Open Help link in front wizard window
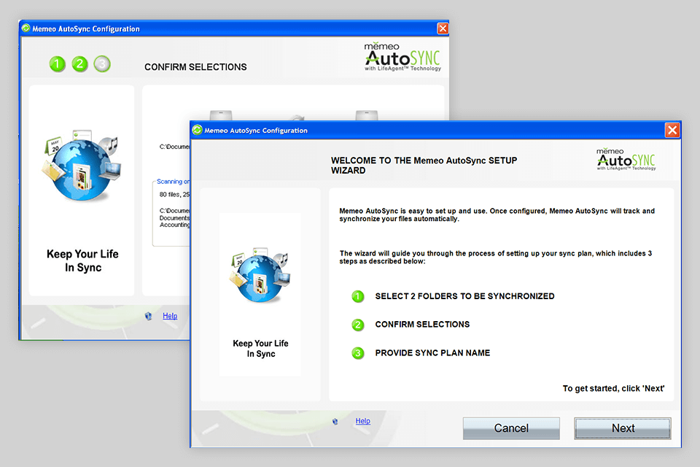 tap(362, 421)
